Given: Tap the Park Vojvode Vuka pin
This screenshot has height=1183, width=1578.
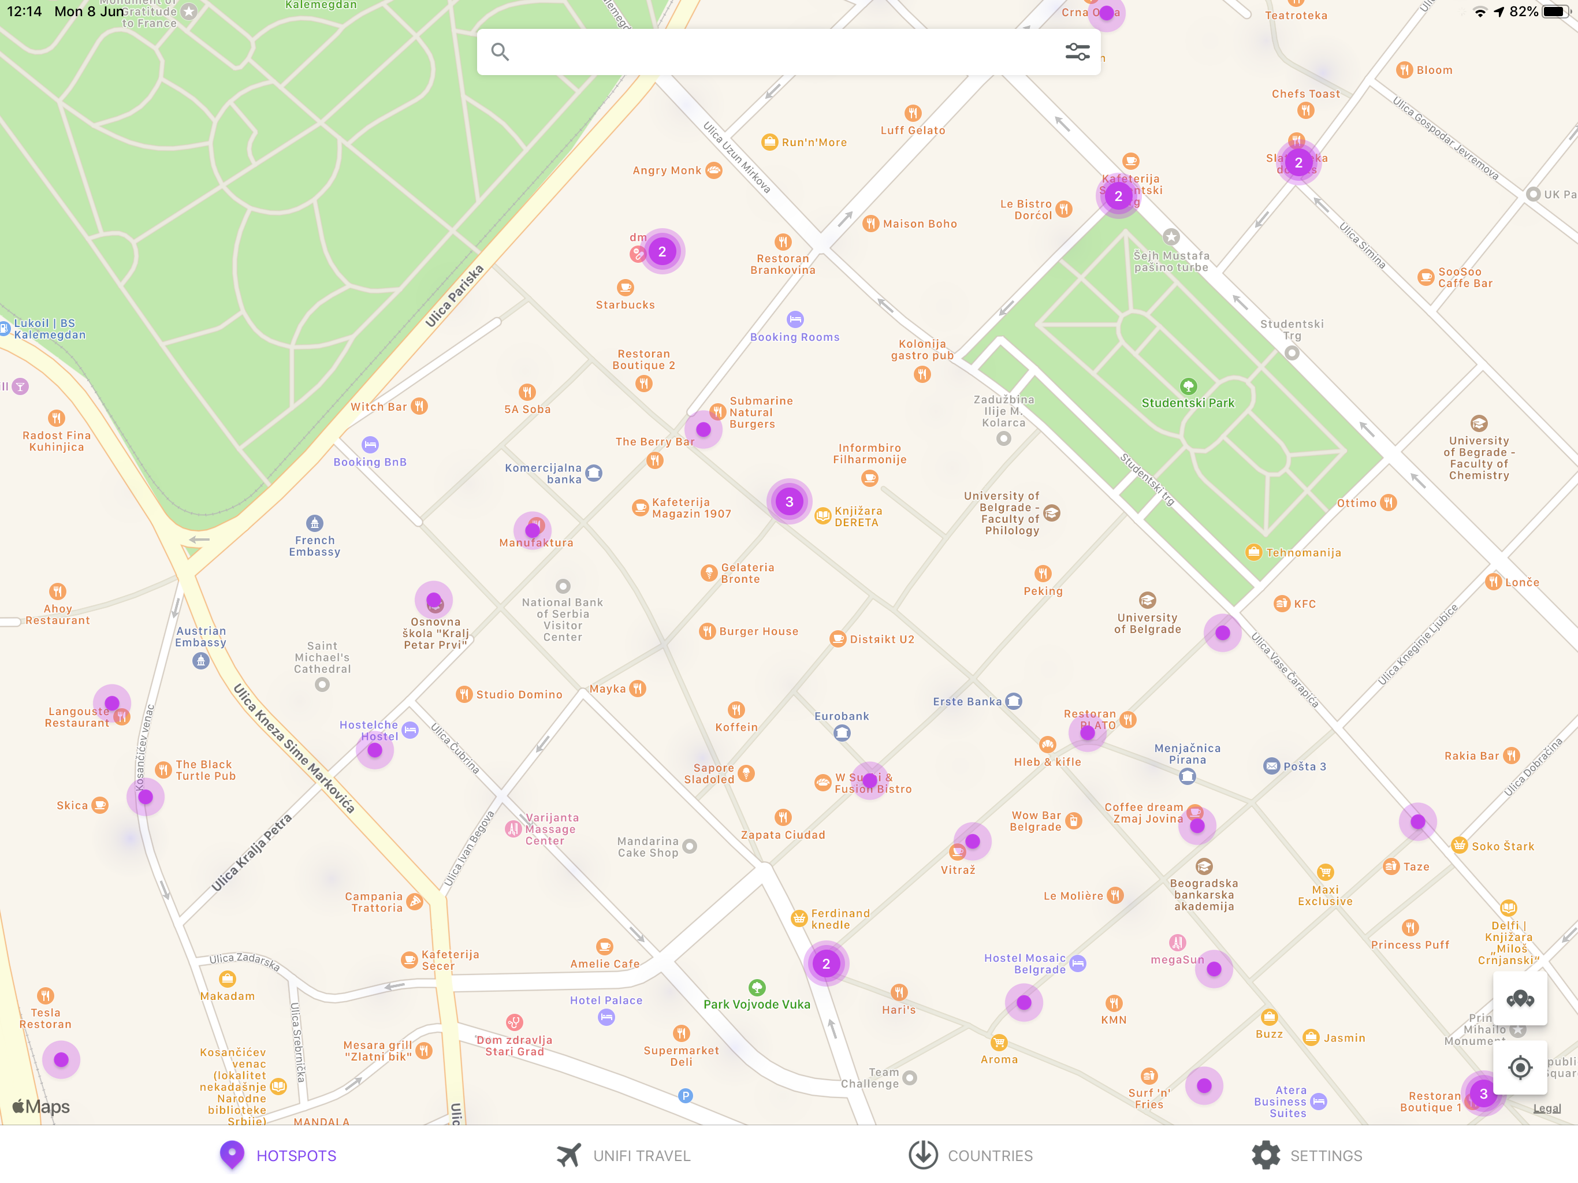Looking at the screenshot, I should pyautogui.click(x=757, y=987).
